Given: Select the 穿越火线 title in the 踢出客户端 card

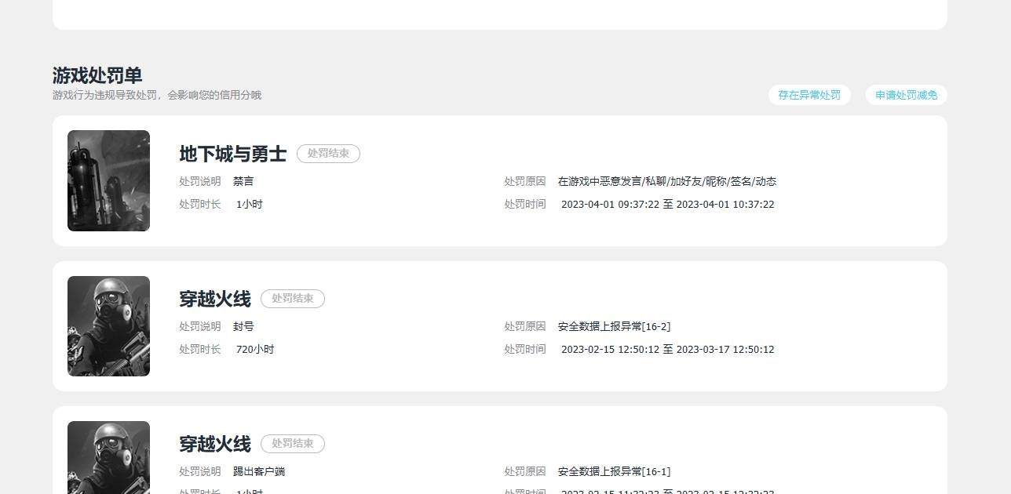Looking at the screenshot, I should [215, 444].
